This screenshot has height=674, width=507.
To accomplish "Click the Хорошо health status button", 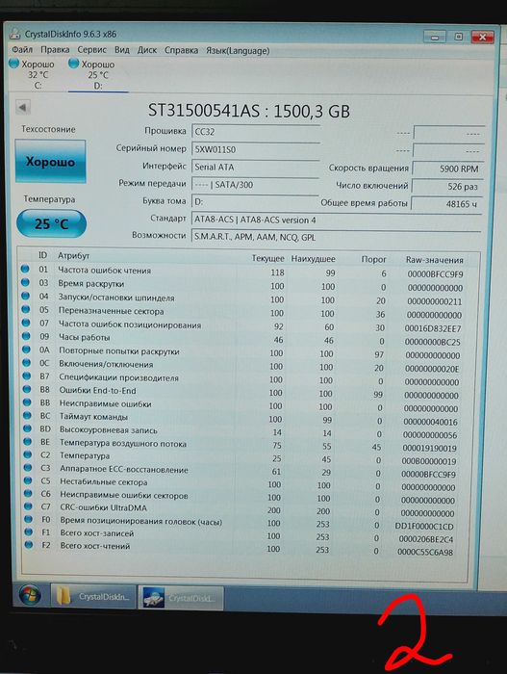I will click(50, 162).
